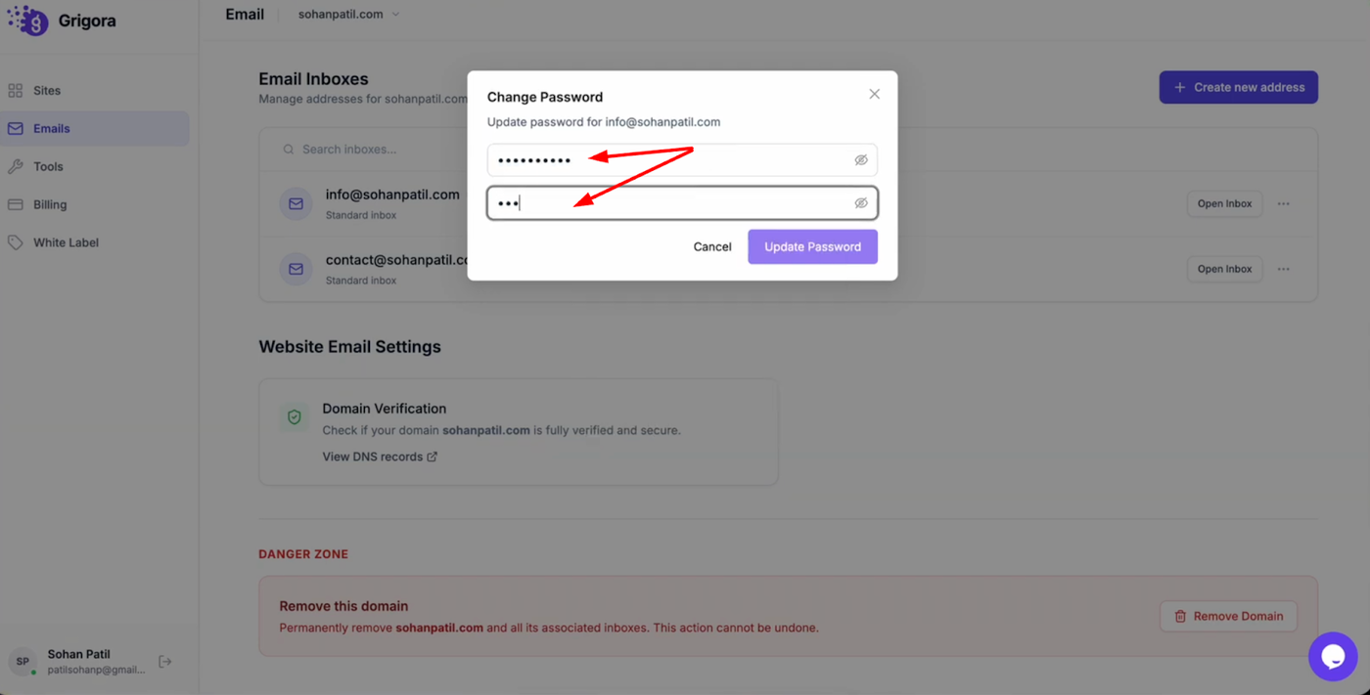Open the chat support bubble
1370x695 pixels.
coord(1332,657)
